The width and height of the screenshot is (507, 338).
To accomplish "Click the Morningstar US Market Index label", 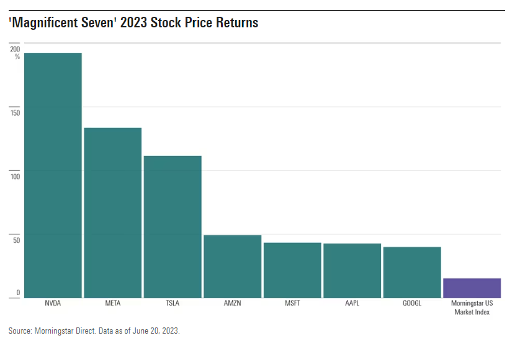I will (x=472, y=308).
